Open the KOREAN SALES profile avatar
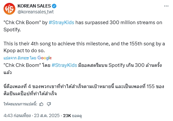 (9, 9)
